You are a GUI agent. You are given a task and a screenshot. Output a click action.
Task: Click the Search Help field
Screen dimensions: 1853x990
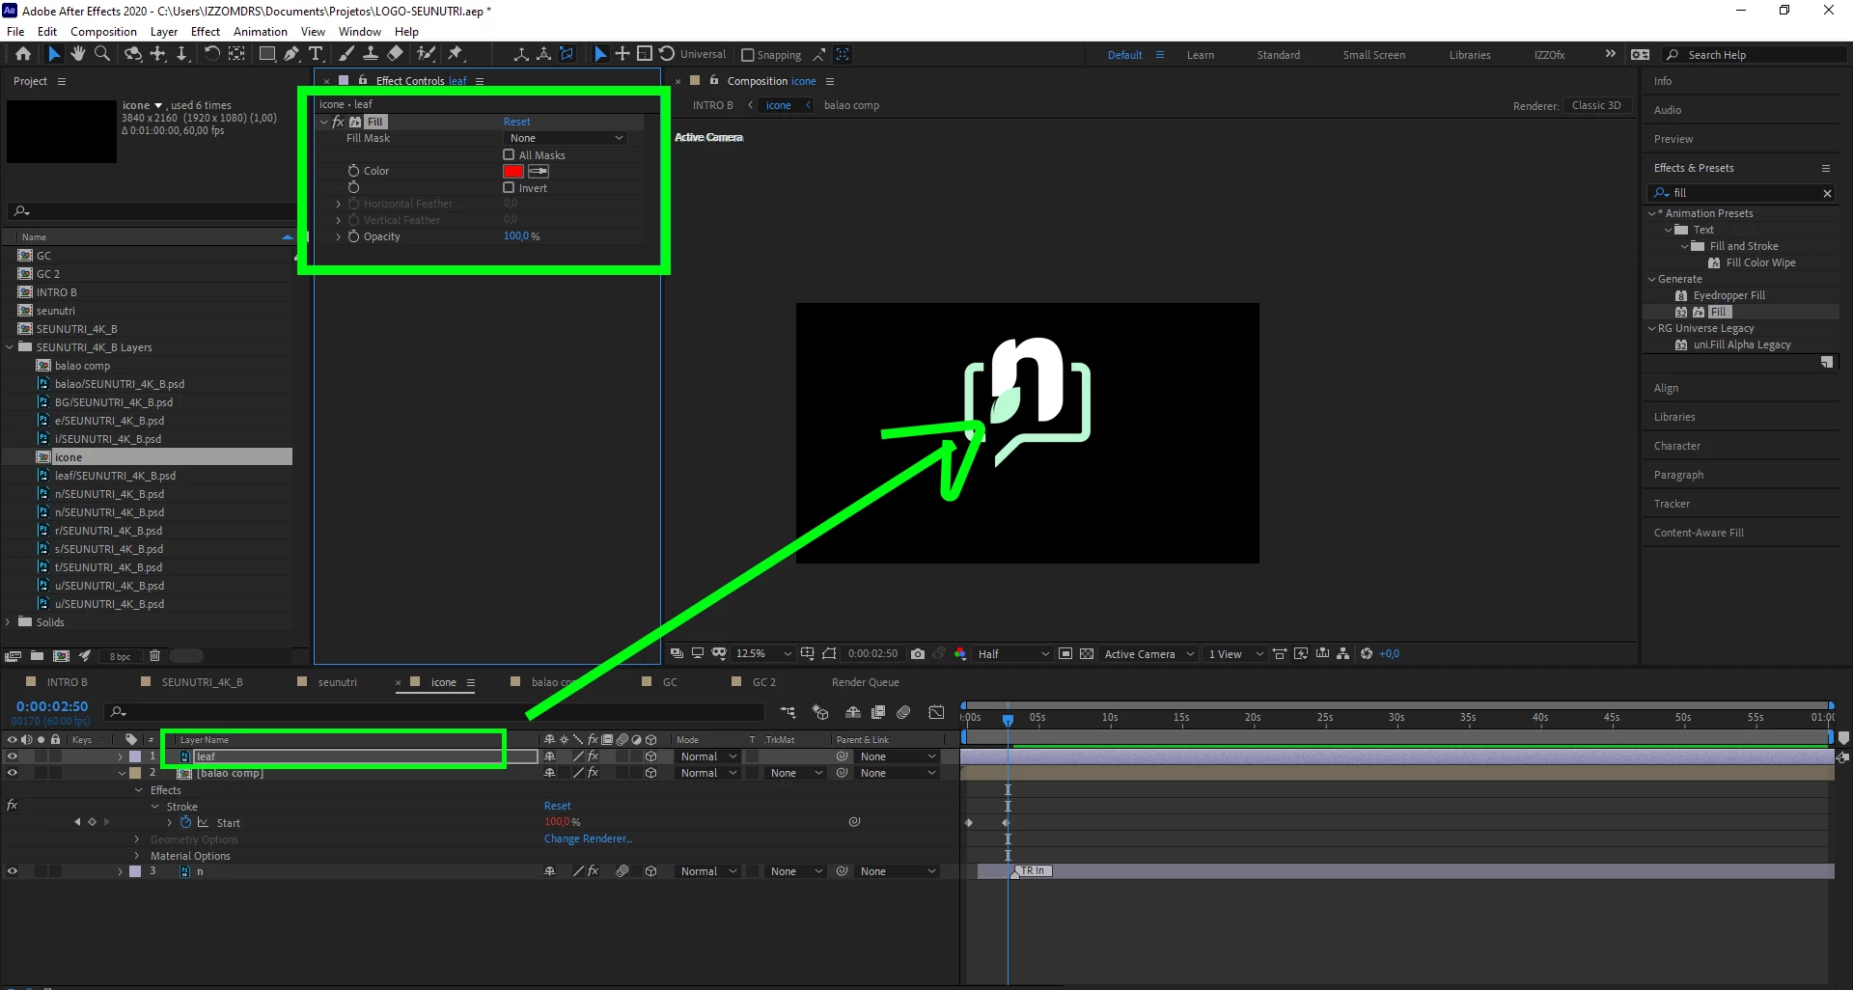pyautogui.click(x=1756, y=55)
